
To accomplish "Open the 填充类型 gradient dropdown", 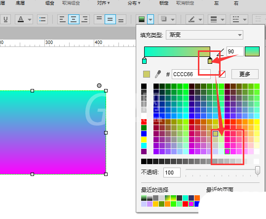I will pos(204,35).
